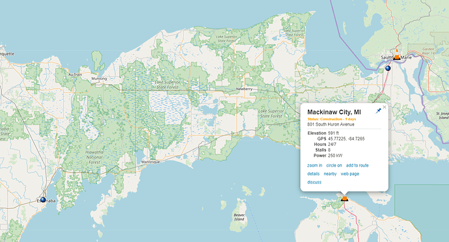Click the Manistique town label
The image size is (449, 242).
click(150, 162)
